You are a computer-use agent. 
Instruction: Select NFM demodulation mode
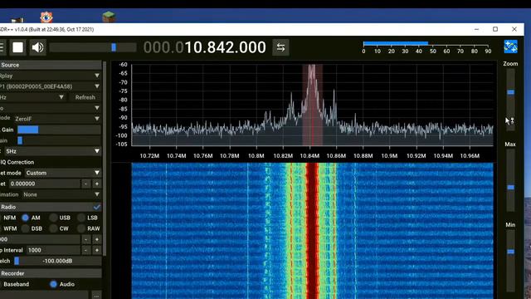point(9,218)
